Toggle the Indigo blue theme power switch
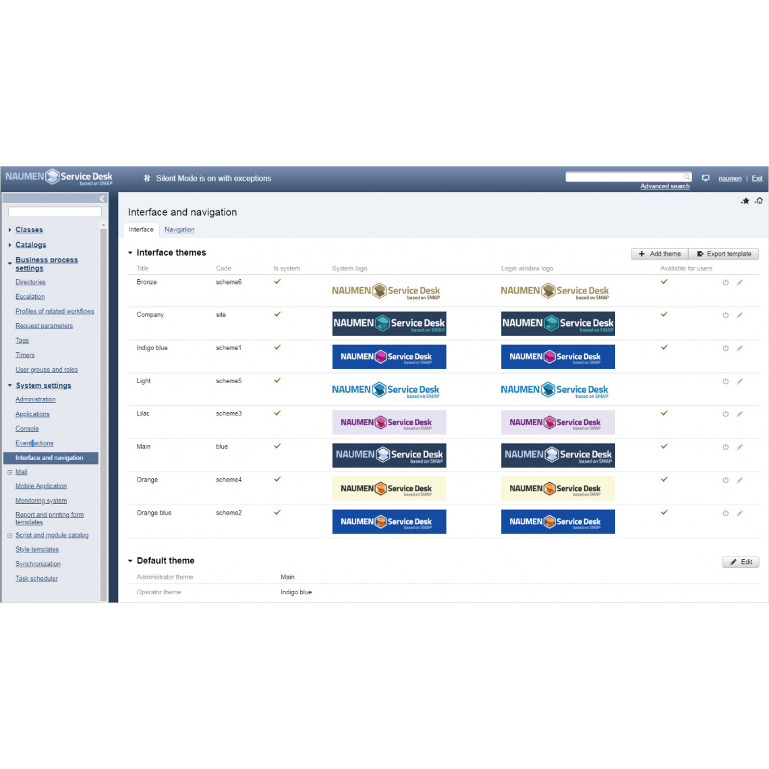This screenshot has height=769, width=769. [x=725, y=348]
